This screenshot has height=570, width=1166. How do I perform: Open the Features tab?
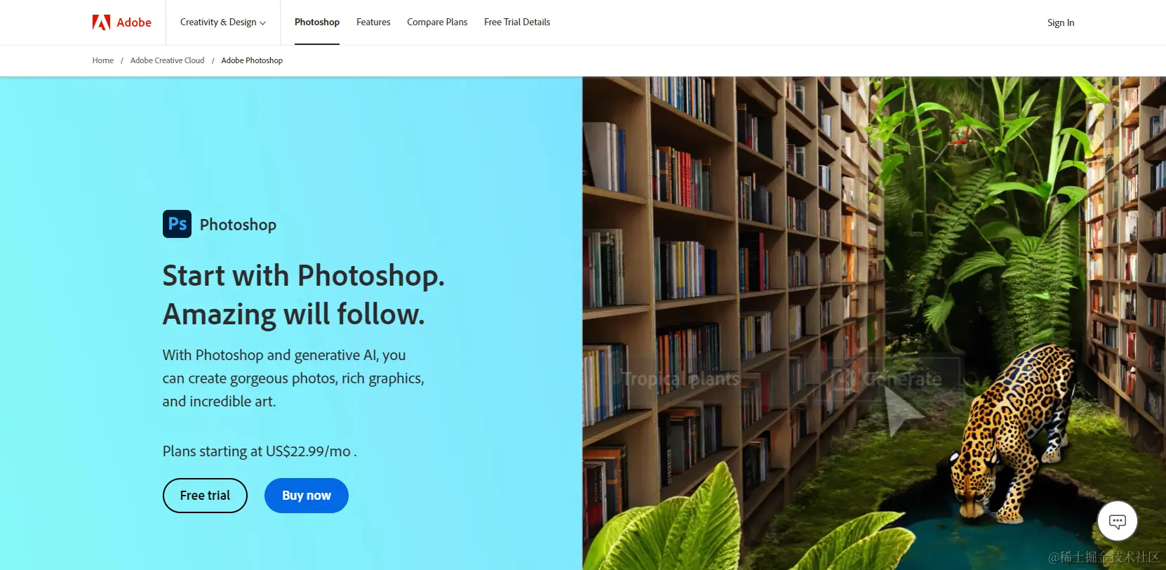tap(373, 22)
